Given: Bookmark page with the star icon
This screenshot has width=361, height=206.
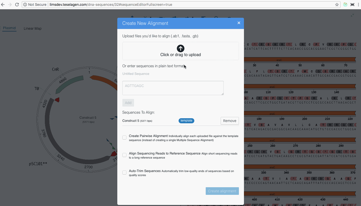Looking at the screenshot, I should pos(337,5).
